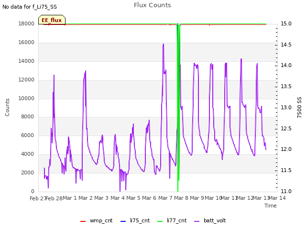This screenshot has height=230, width=306.
Task: Click the green li77_cnt drop spike near Mar 8
Action: (x=178, y=107)
